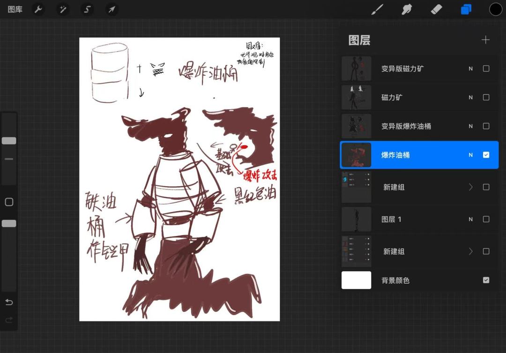Show the first 新建组 group above 图层 1
The image size is (506, 353).
[x=486, y=187]
